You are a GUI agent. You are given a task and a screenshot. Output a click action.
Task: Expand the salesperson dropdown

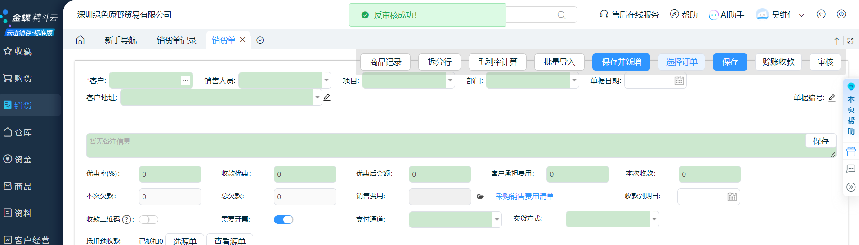coord(326,80)
